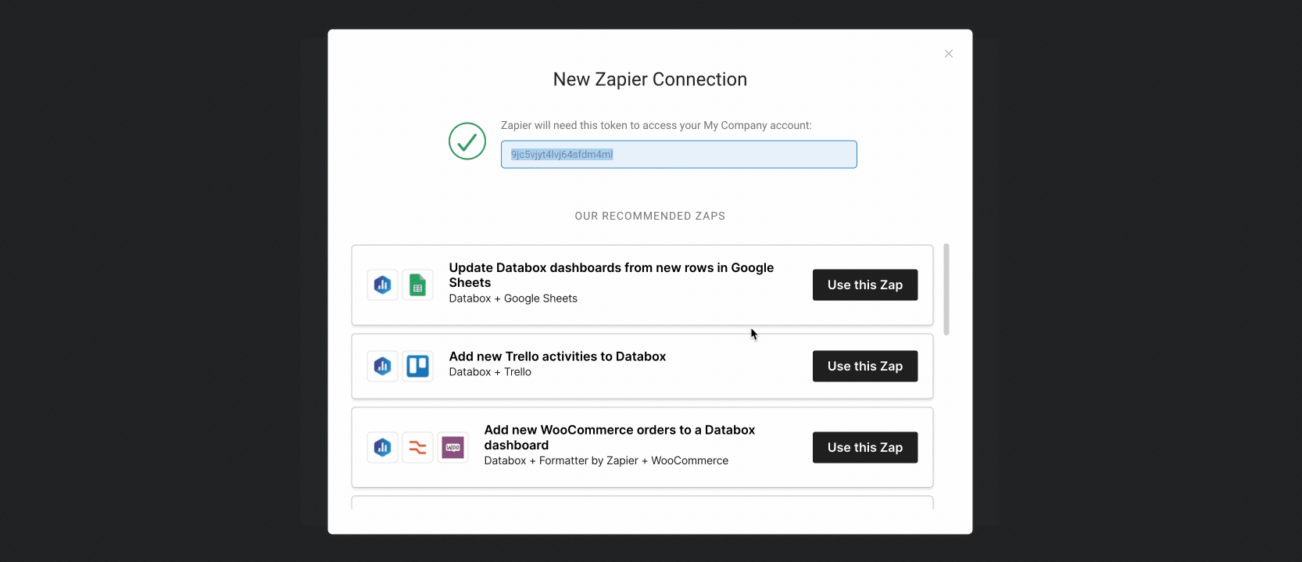Click the WooCommerce icon
This screenshot has height=562, width=1302.
pos(452,448)
